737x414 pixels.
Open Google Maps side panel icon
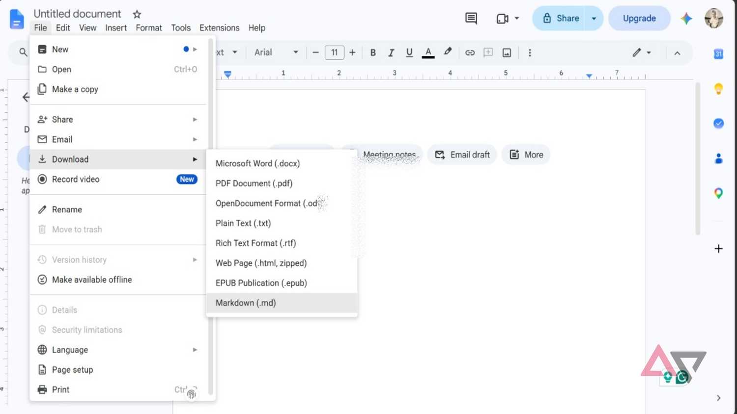point(718,193)
